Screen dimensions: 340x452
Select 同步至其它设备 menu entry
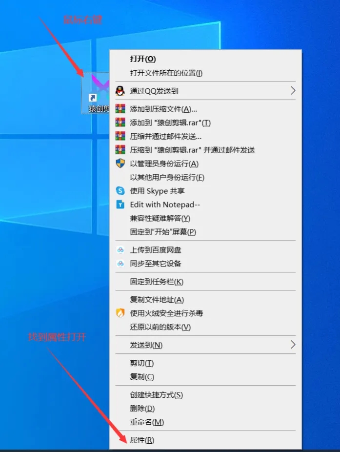click(156, 264)
